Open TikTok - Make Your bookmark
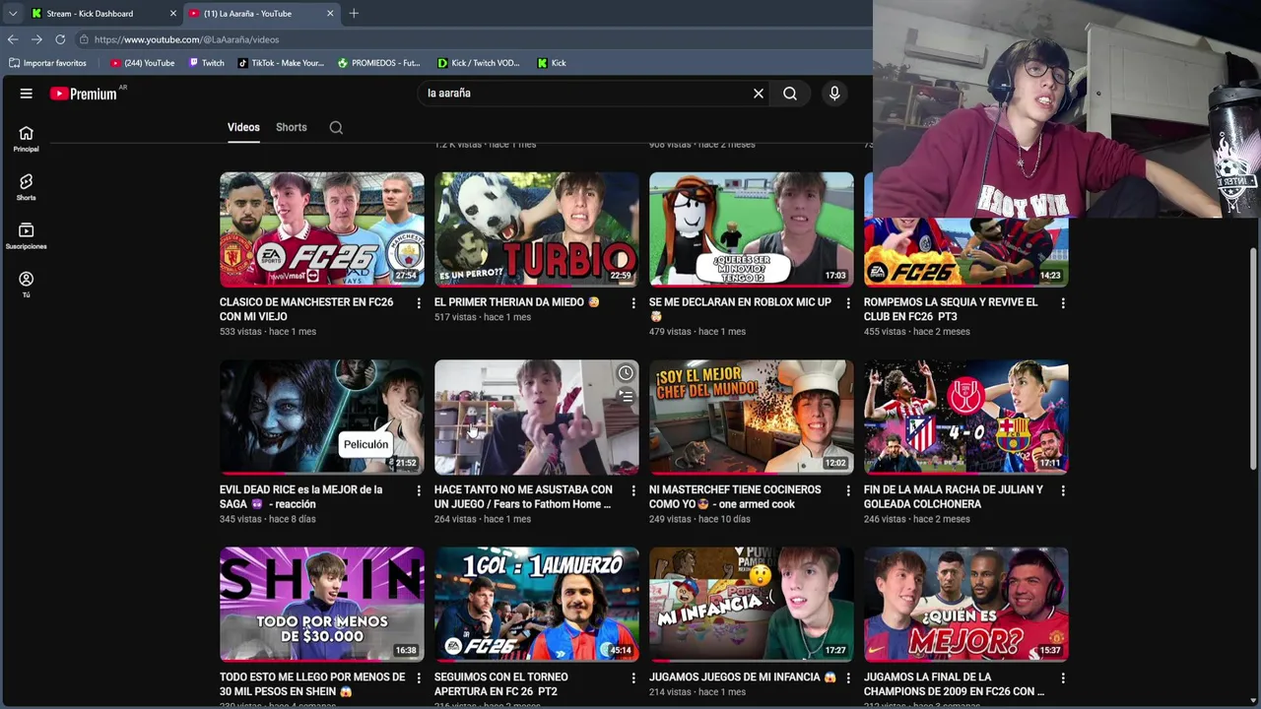 281,63
